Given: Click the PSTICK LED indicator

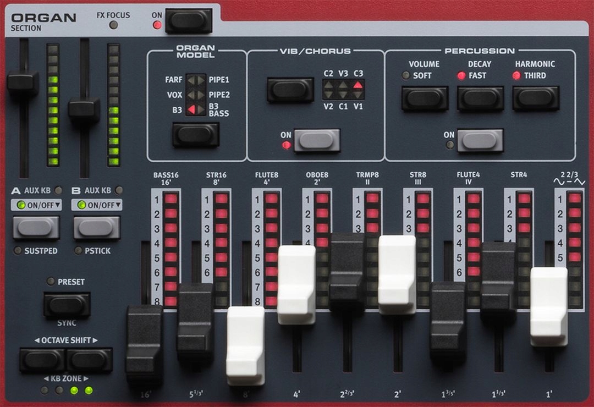Looking at the screenshot, I should [78, 250].
